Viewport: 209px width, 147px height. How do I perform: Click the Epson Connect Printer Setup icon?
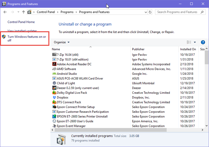pyautogui.click(x=54, y=107)
